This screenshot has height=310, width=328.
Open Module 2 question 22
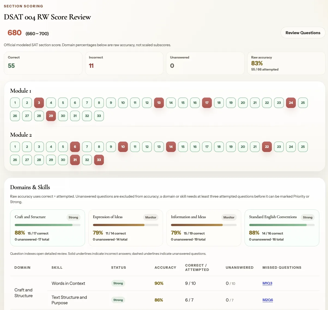[267, 147]
